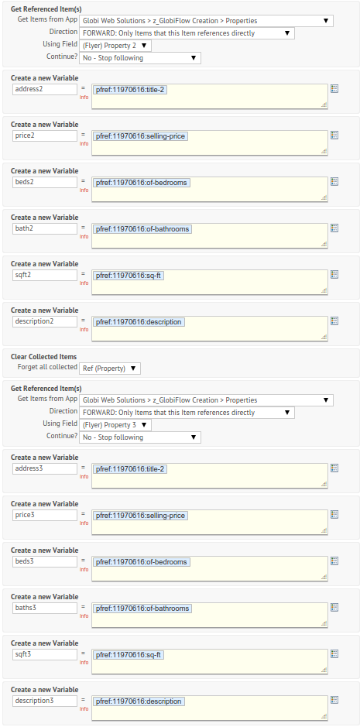Screen dimensions: 360x727
Task: Open token picker icon beside price2 value
Action: 334,135
